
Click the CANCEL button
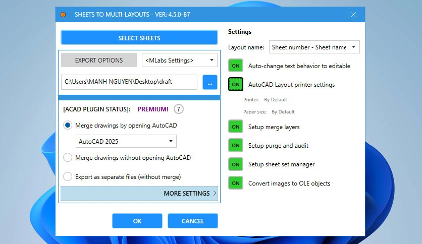pyautogui.click(x=193, y=221)
